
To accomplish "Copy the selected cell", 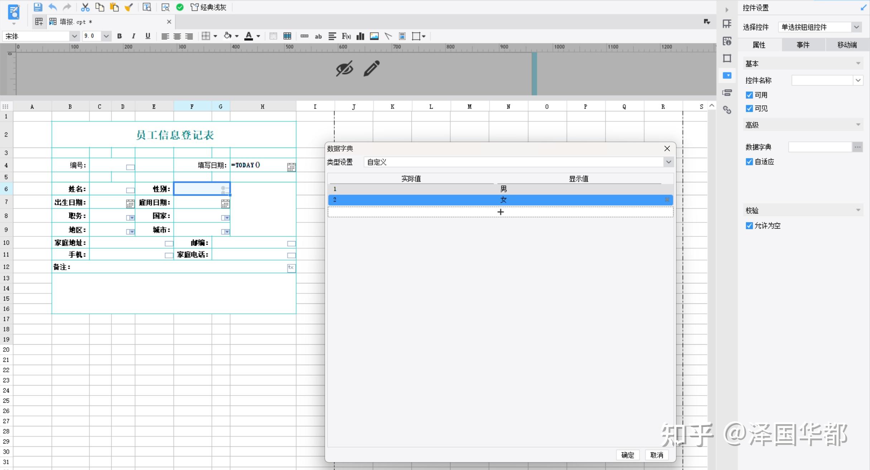I will tap(100, 7).
